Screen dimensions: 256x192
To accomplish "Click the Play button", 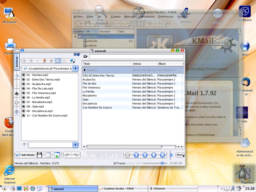I will pos(136,155).
